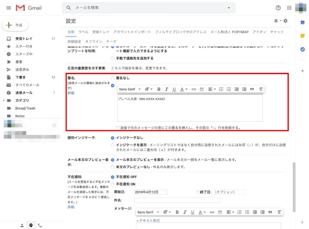Click into the signature text box
This screenshot has width=309, height=229.
coord(190,108)
